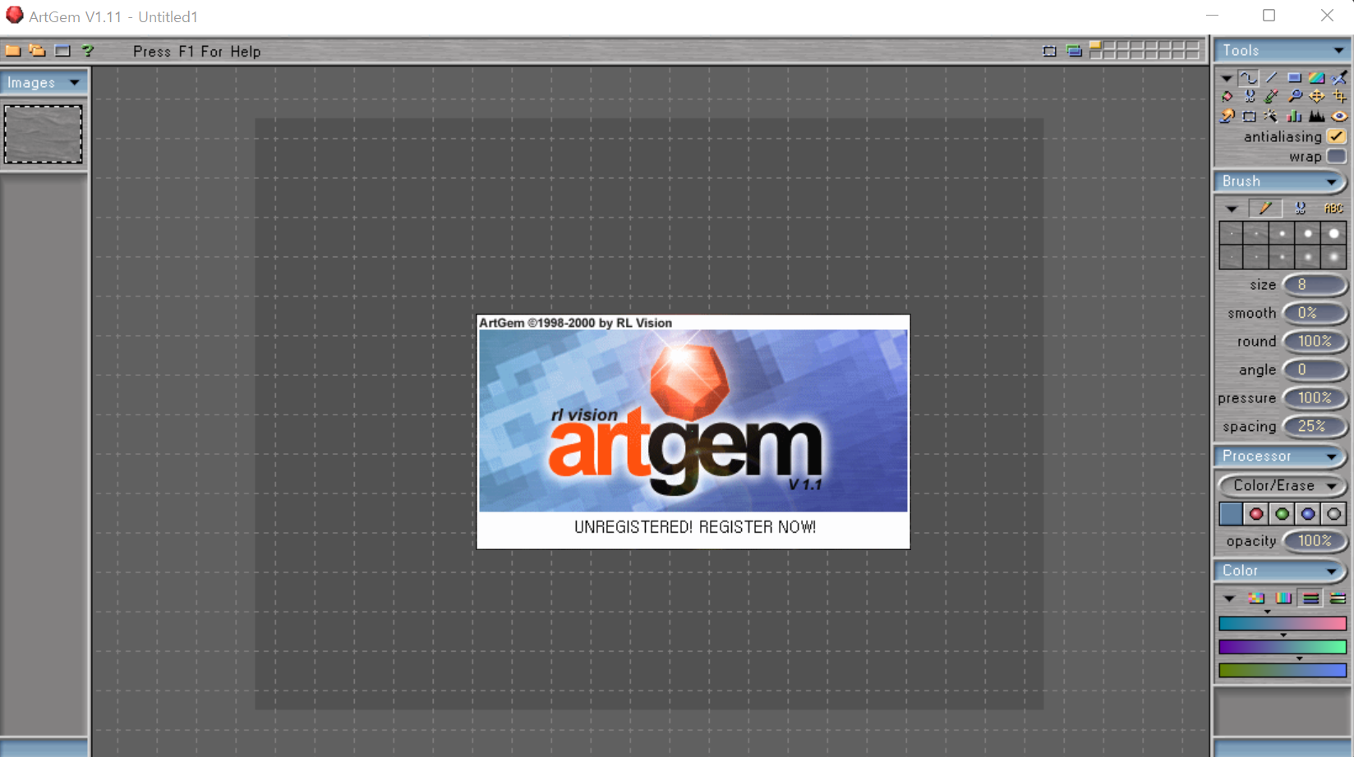Click the current blue color swatch

pyautogui.click(x=1230, y=514)
